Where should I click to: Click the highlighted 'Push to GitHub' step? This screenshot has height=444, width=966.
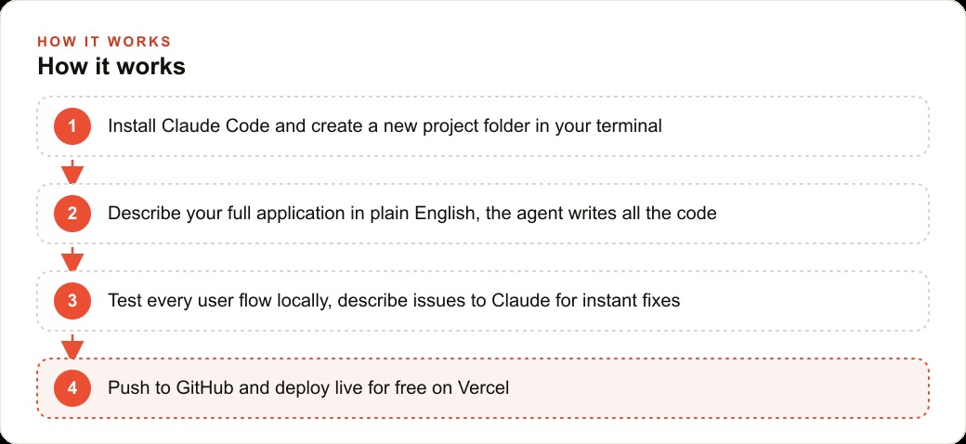483,388
